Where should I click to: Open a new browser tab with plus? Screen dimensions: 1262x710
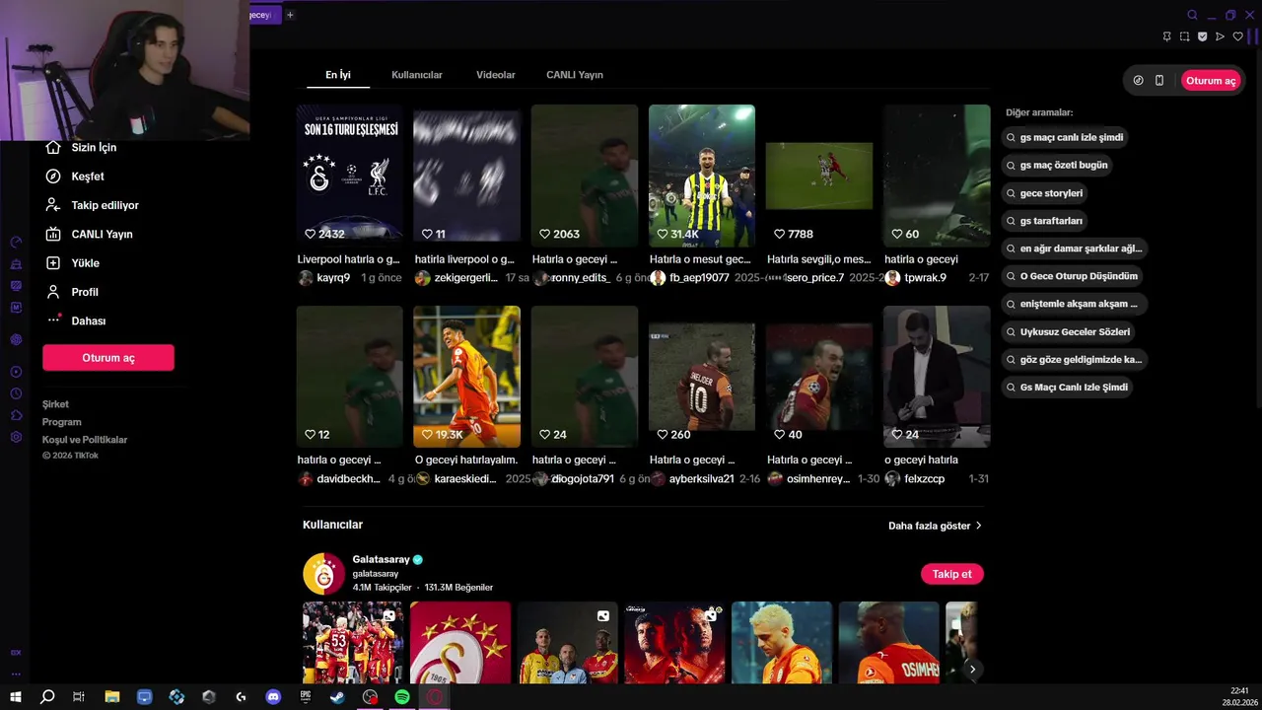pyautogui.click(x=290, y=15)
